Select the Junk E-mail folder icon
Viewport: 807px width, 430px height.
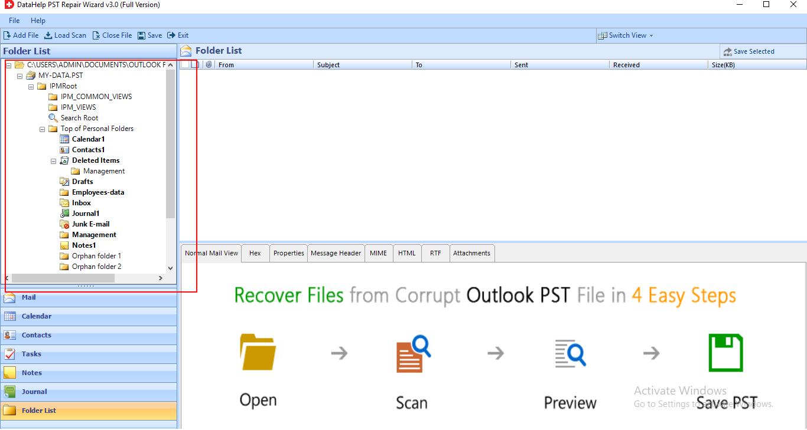pos(64,224)
